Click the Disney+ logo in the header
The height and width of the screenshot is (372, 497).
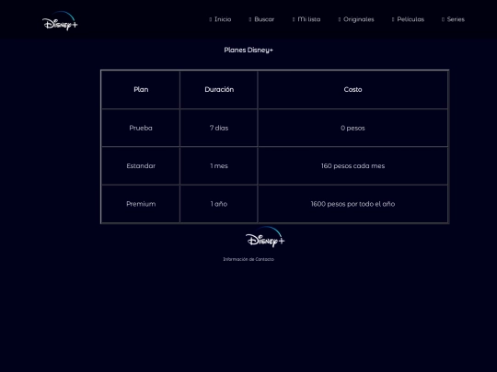[x=60, y=20]
